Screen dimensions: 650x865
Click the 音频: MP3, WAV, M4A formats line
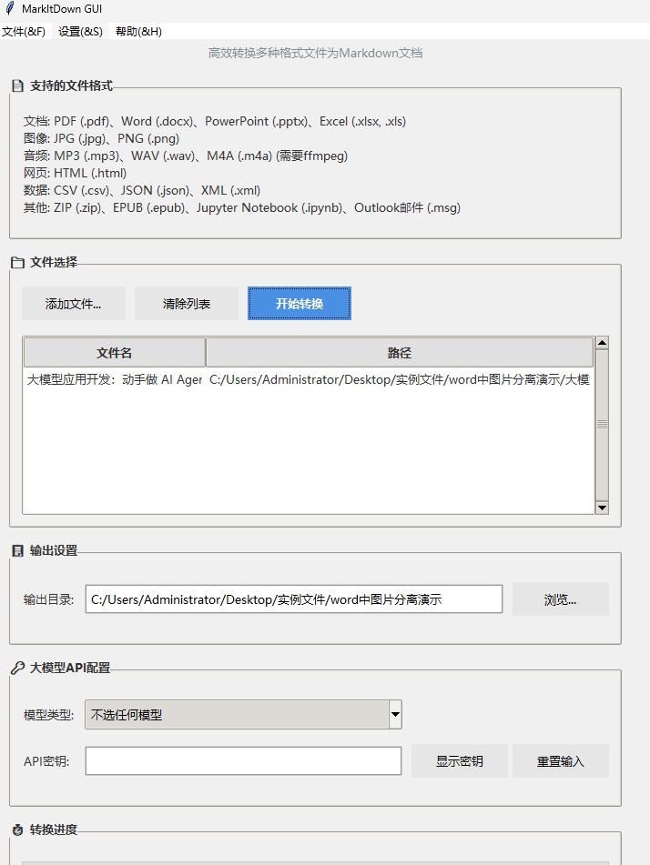[x=186, y=156]
